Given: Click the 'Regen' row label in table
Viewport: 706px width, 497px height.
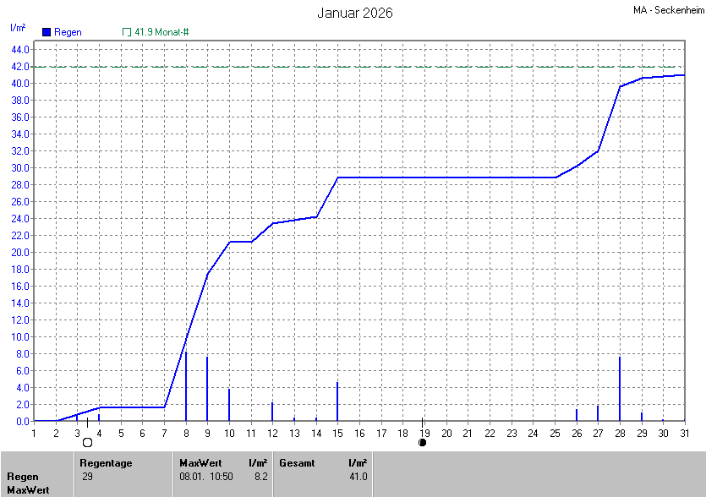Looking at the screenshot, I should coord(22,477).
